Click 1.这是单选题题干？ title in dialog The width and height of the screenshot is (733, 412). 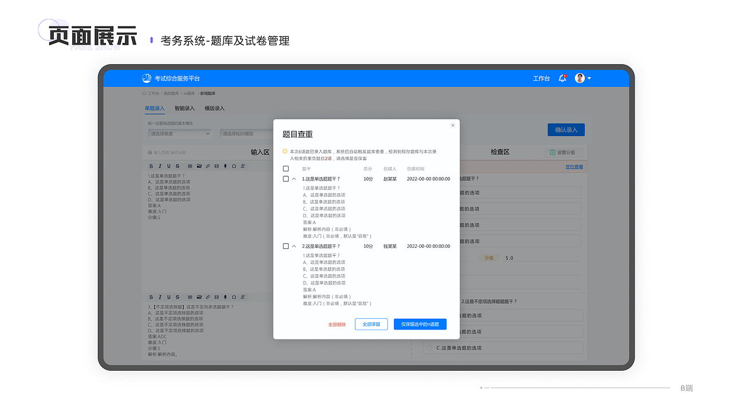click(x=321, y=179)
